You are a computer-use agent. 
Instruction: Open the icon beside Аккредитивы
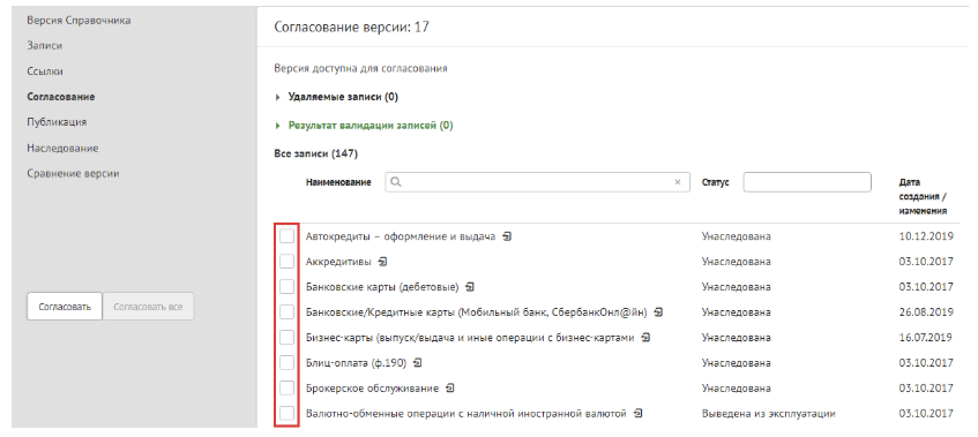(382, 261)
